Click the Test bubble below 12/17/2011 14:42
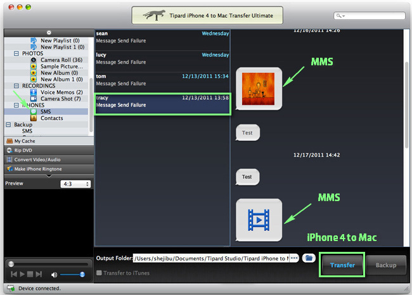Viewport: 412px width, 295px height. (247, 177)
